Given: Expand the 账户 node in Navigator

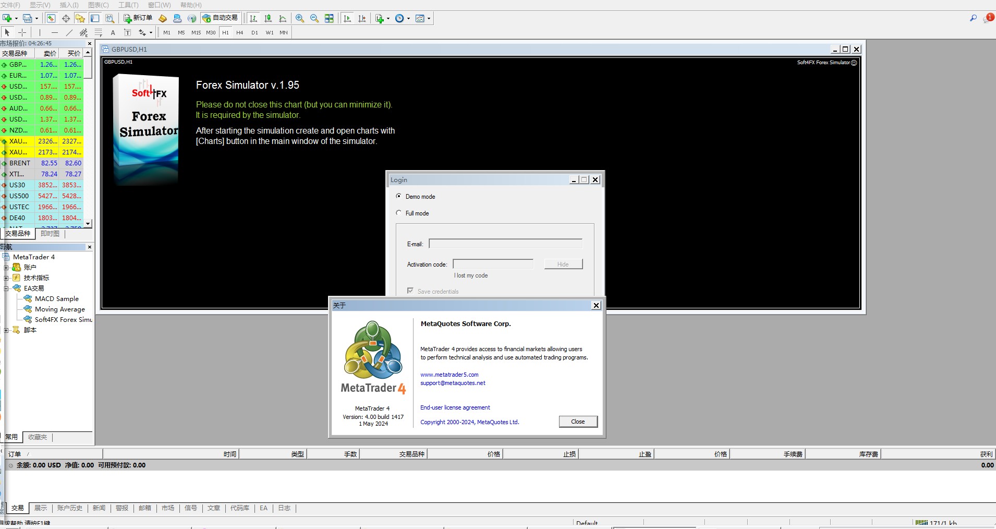Looking at the screenshot, I should tap(6, 268).
